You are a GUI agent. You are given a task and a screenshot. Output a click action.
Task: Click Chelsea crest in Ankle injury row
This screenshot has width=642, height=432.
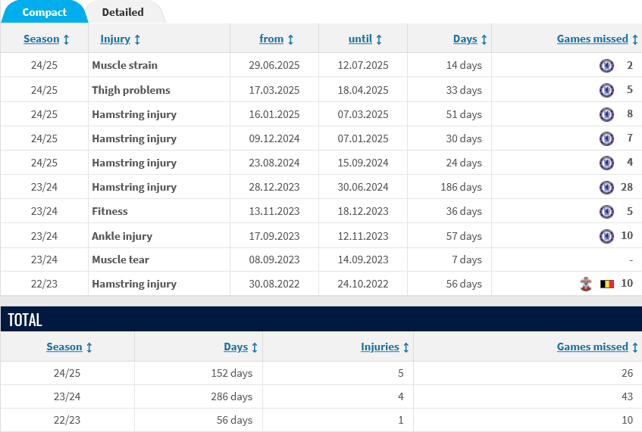606,236
